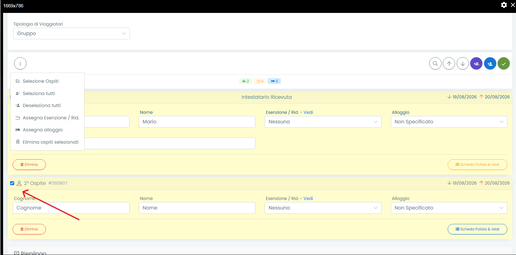The image size is (516, 255).
Task: Click the up arrow round button
Action: pyautogui.click(x=449, y=64)
